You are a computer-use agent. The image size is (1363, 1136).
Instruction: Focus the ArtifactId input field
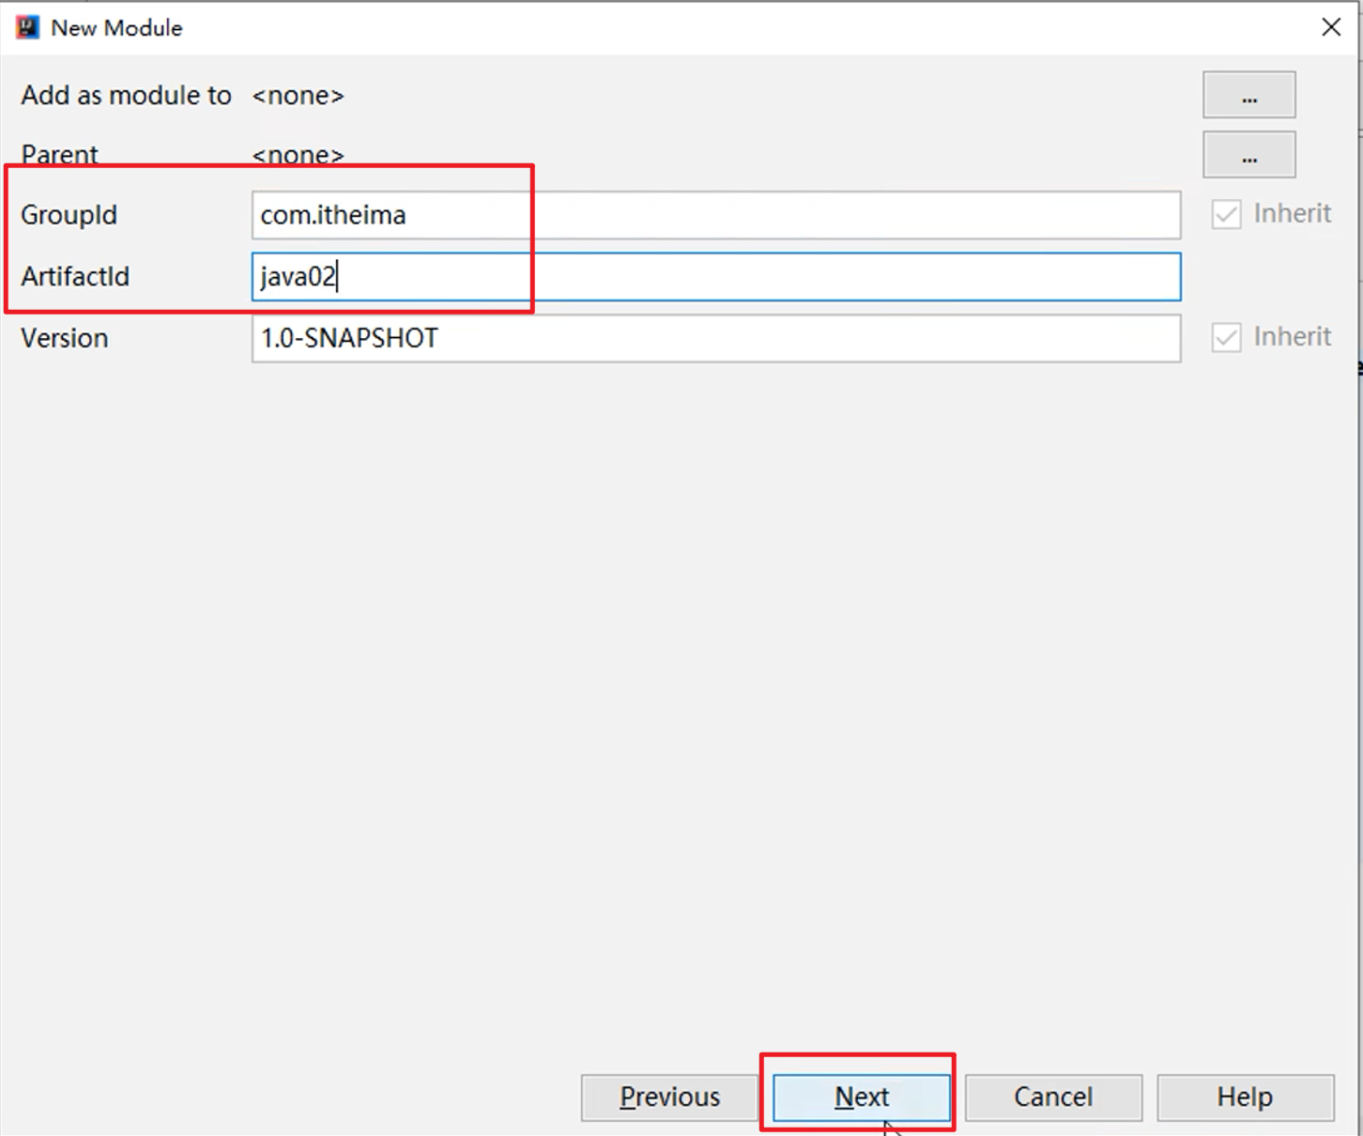click(716, 277)
